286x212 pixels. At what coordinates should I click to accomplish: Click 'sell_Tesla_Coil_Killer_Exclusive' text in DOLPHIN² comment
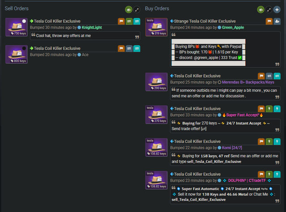[x=199, y=200]
